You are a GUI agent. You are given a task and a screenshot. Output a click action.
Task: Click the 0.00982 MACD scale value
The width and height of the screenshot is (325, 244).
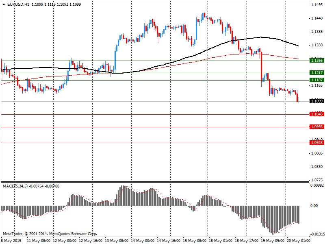coord(317,185)
